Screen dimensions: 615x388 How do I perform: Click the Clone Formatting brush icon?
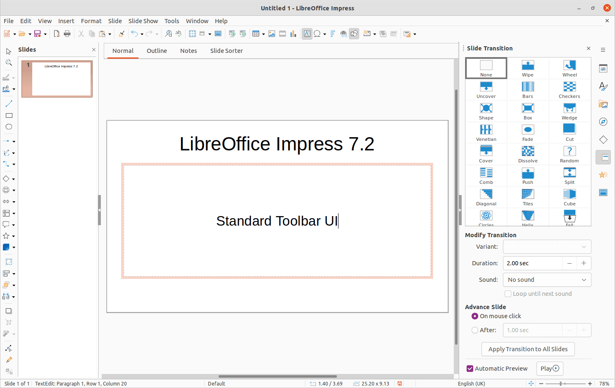tap(122, 34)
